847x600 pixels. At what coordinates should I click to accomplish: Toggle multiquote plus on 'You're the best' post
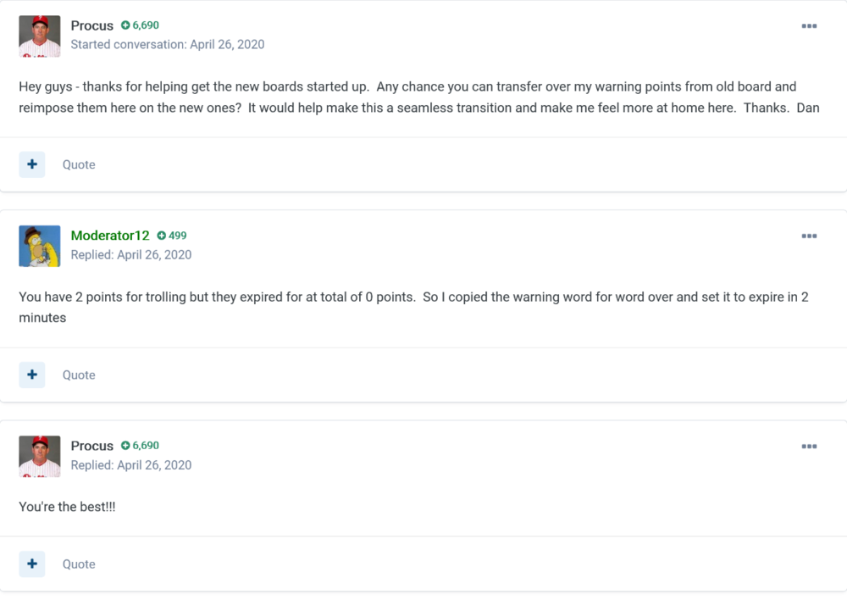32,564
